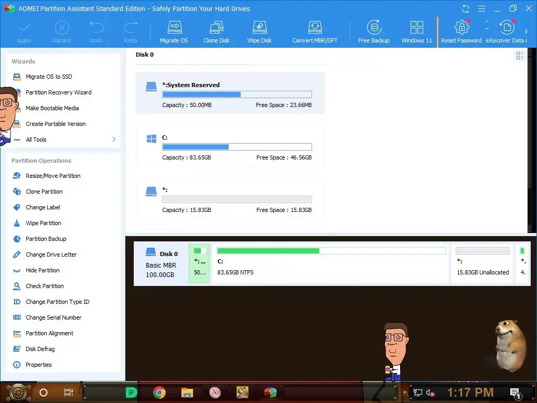Select the 15.83GB unallocated partition card

click(230, 198)
